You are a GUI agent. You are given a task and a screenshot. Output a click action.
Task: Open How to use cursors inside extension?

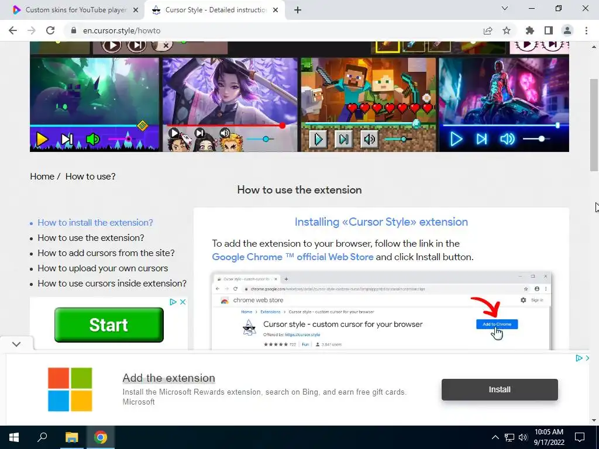(x=112, y=284)
